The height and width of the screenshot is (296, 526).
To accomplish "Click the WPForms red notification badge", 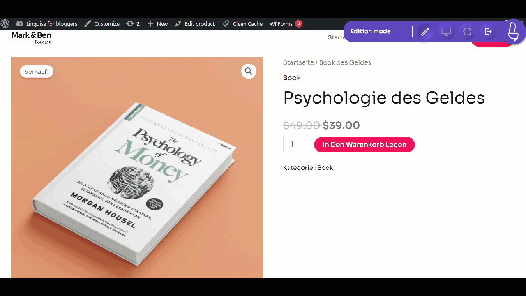I will point(299,24).
